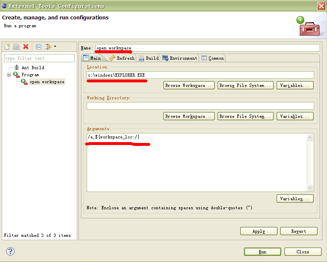
Task: Click Browse Workspace under Location
Action: coord(189,85)
